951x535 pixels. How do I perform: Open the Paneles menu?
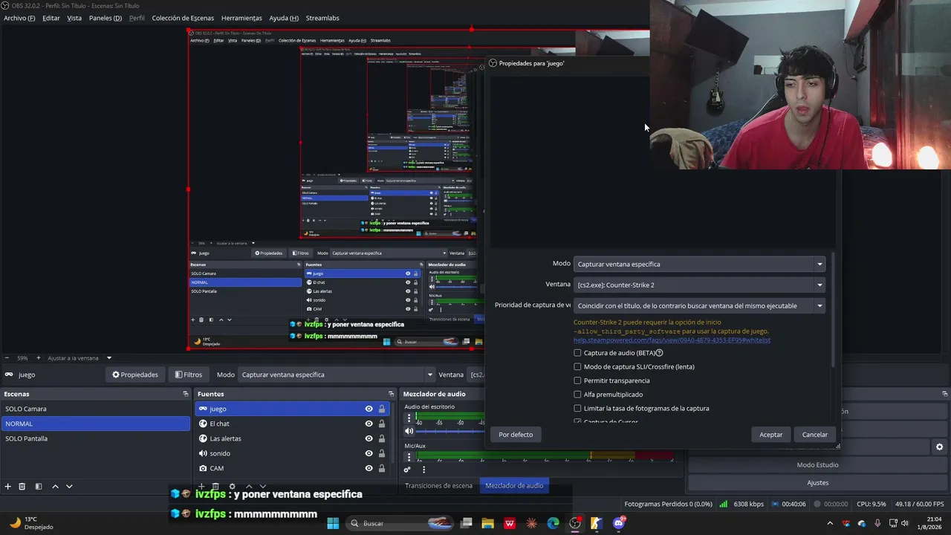[106, 18]
